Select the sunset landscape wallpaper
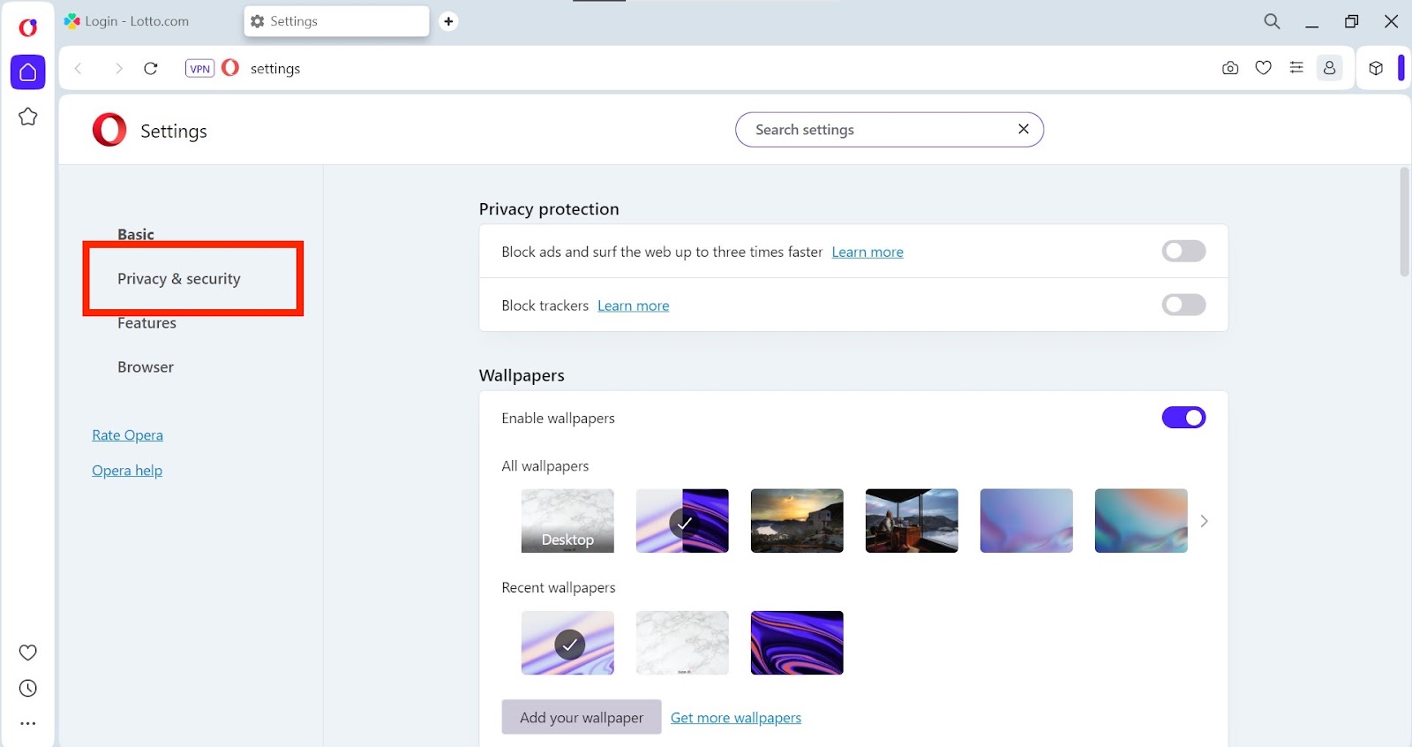This screenshot has width=1412, height=747. point(797,521)
